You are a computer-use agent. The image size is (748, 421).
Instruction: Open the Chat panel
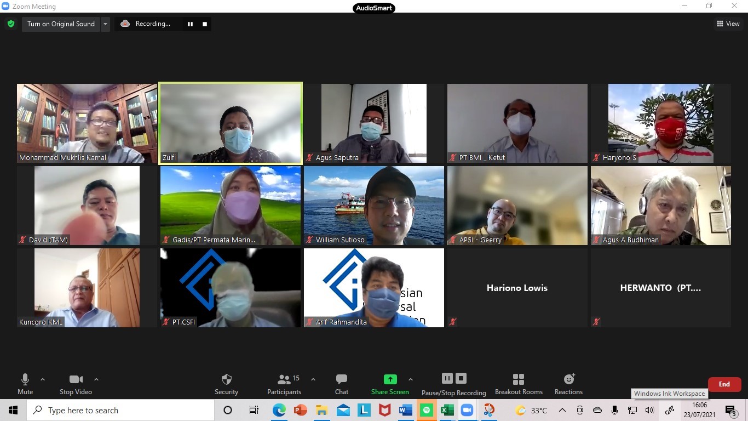342,384
